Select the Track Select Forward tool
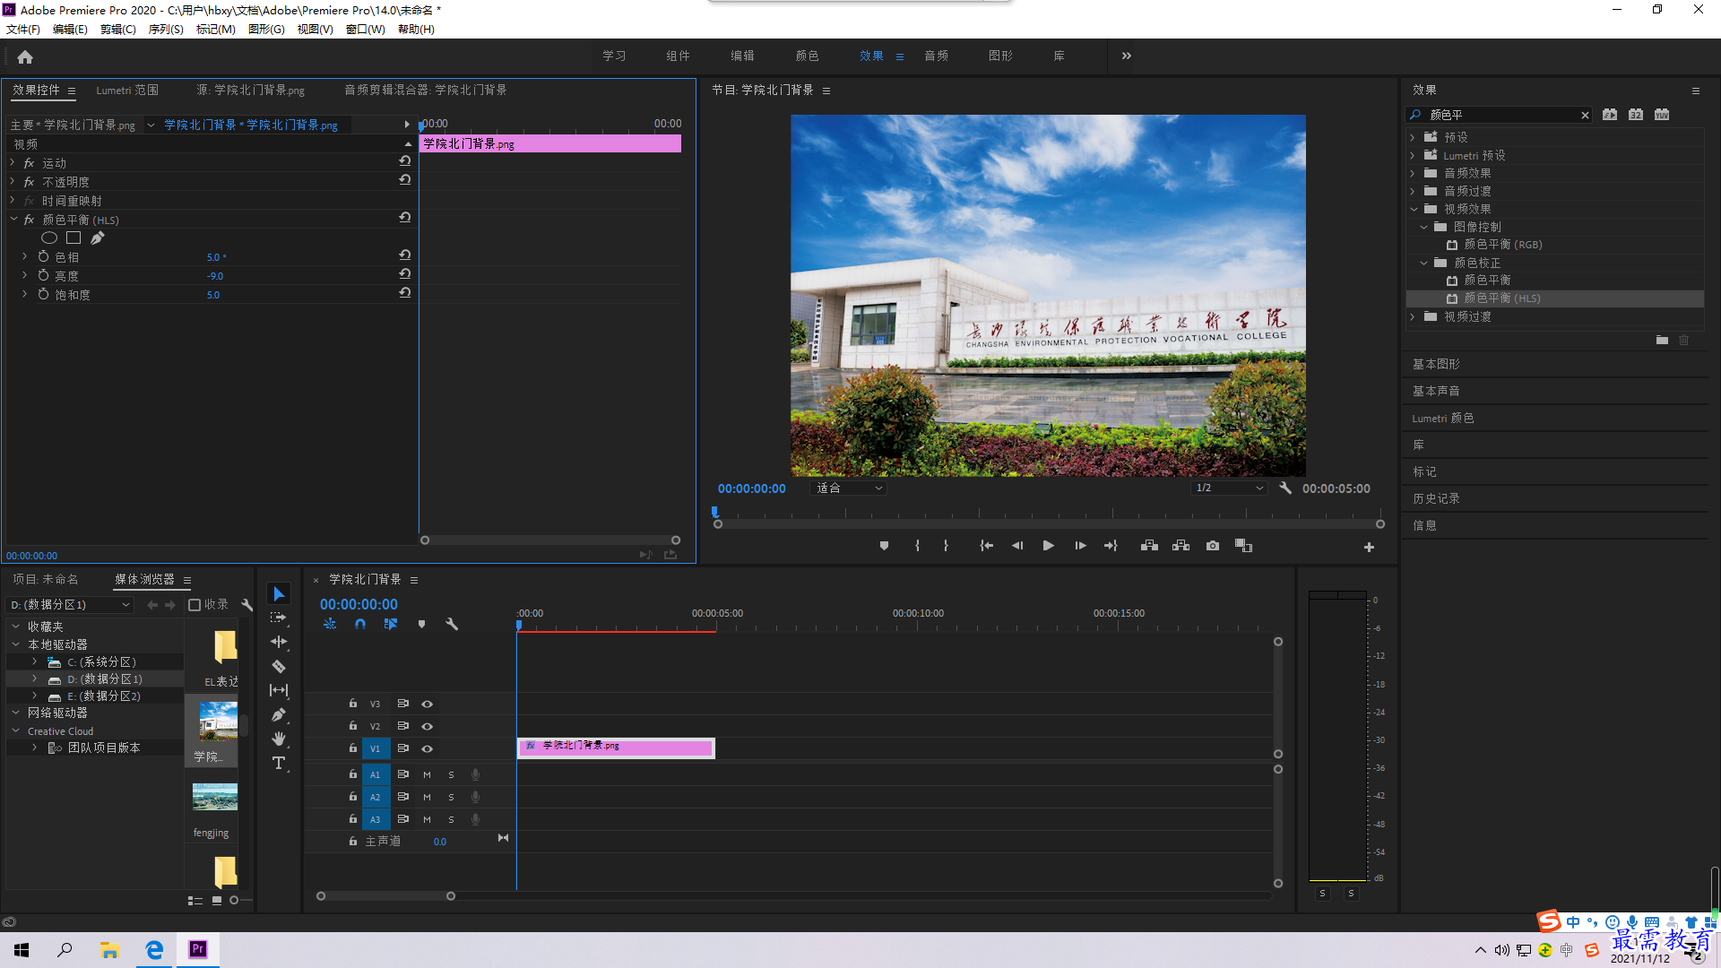Screen dimensions: 1721x968 click(279, 618)
